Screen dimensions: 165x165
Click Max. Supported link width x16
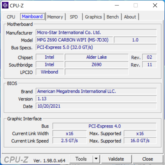pos(140,134)
